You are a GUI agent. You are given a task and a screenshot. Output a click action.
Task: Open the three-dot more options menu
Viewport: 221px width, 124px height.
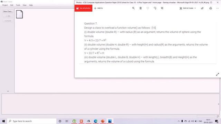coord(218,8)
